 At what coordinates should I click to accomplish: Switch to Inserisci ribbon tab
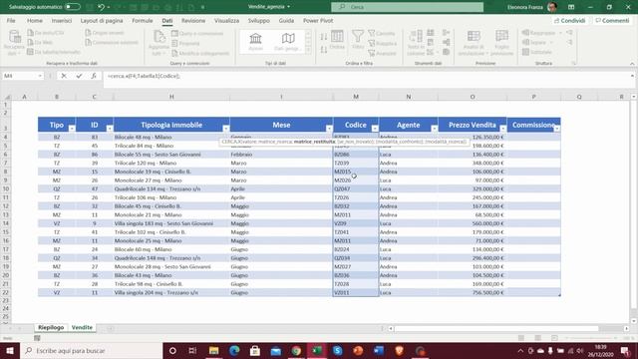(x=62, y=20)
